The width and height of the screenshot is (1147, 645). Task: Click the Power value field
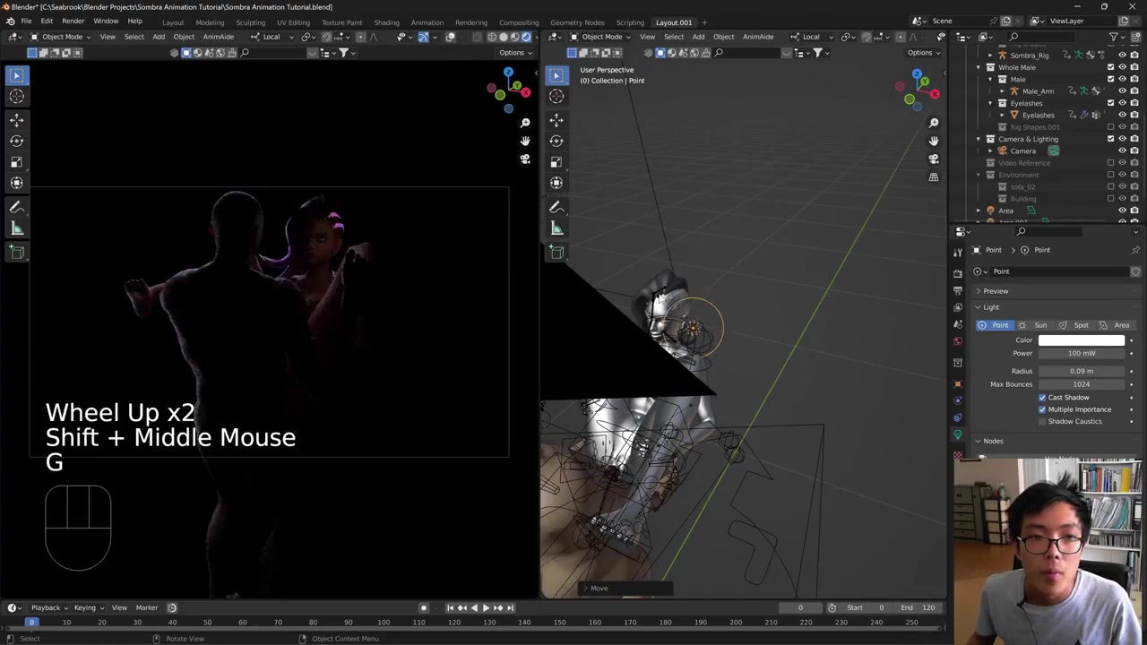click(x=1081, y=353)
